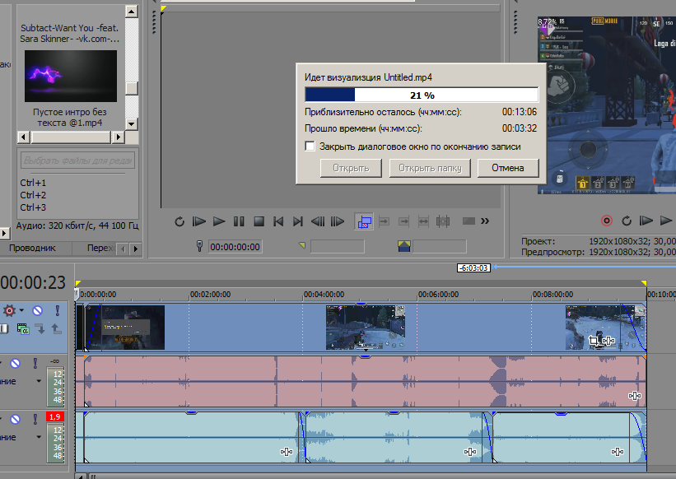
Task: Check Закрыть диалоговое окно по окончанию записи
Action: pyautogui.click(x=310, y=146)
